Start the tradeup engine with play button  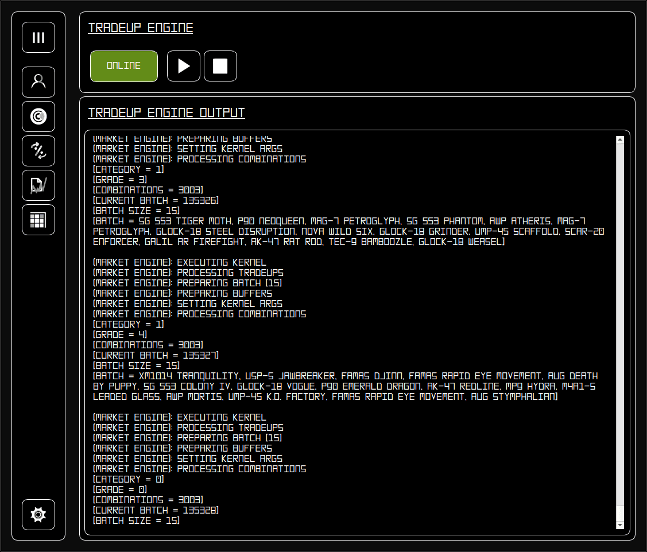(184, 66)
